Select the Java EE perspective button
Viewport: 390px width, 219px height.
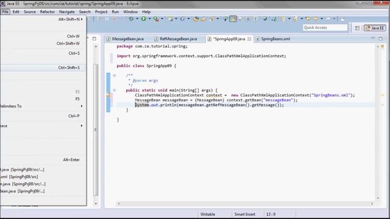point(375,28)
